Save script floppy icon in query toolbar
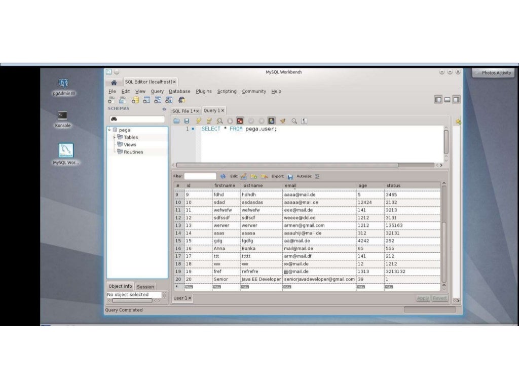519x389 pixels. point(187,121)
